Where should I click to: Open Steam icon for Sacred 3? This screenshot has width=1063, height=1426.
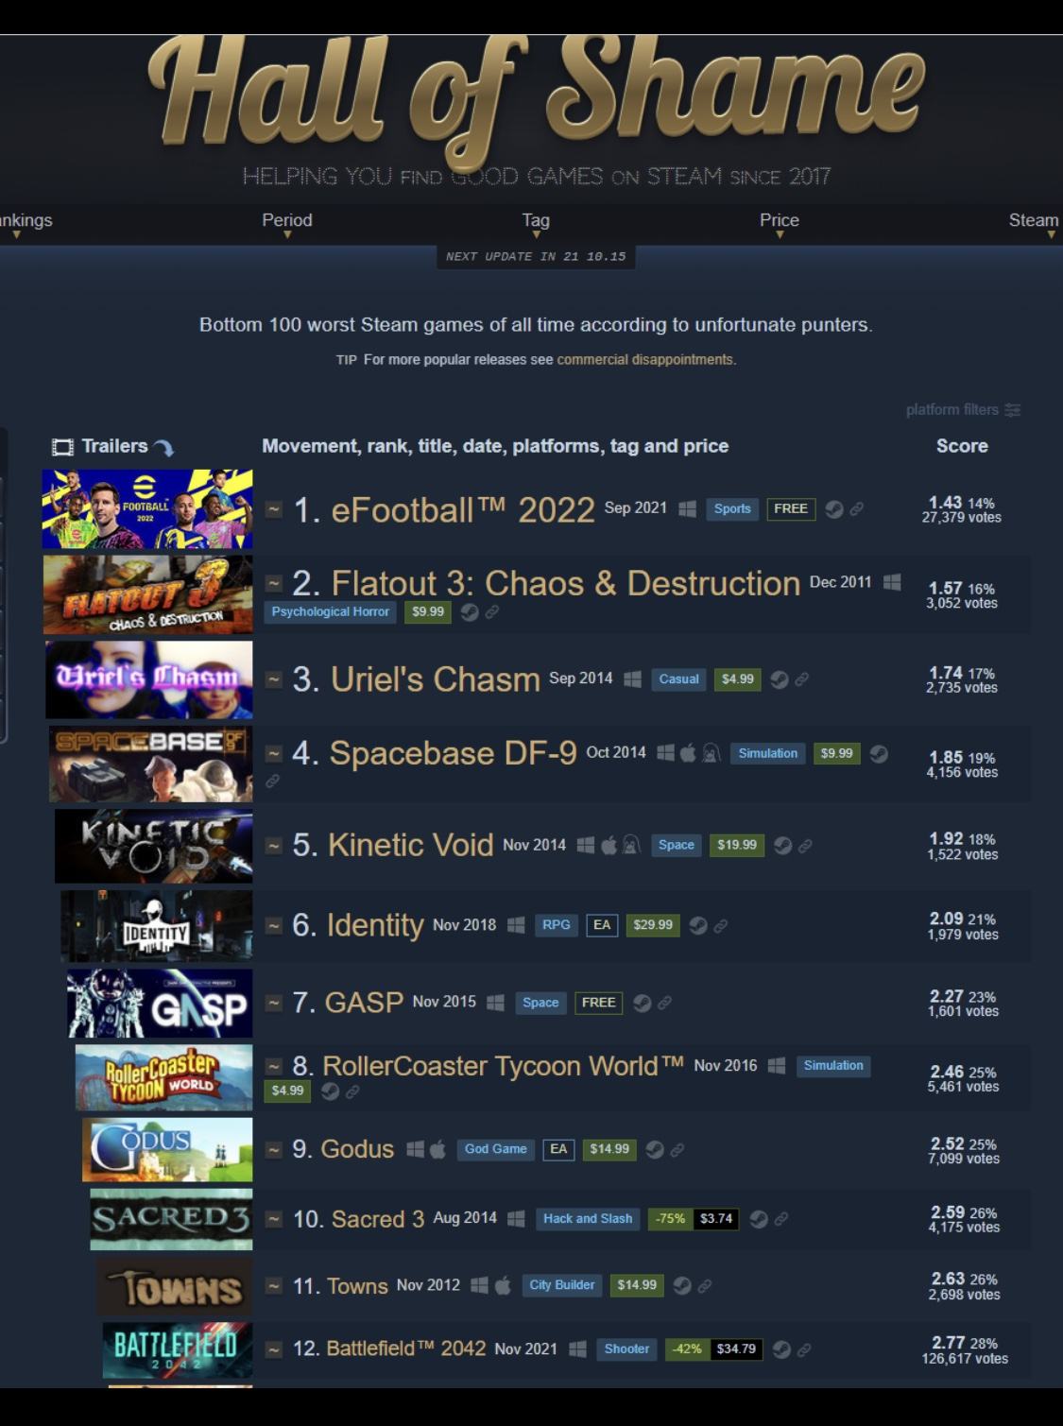point(758,1219)
